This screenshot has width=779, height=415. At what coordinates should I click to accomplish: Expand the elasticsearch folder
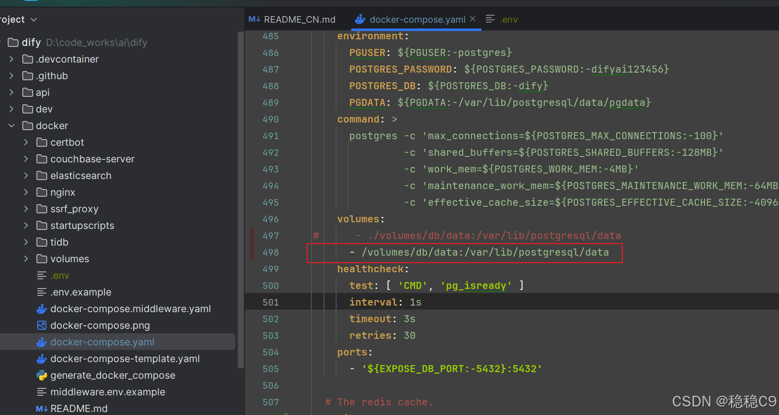pyautogui.click(x=26, y=175)
